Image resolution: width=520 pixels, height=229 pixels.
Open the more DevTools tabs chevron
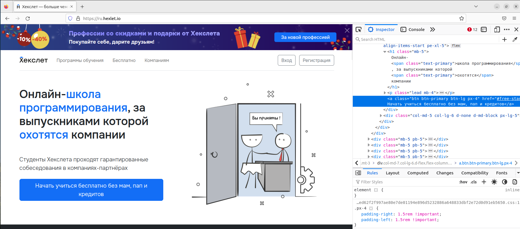tap(433, 30)
